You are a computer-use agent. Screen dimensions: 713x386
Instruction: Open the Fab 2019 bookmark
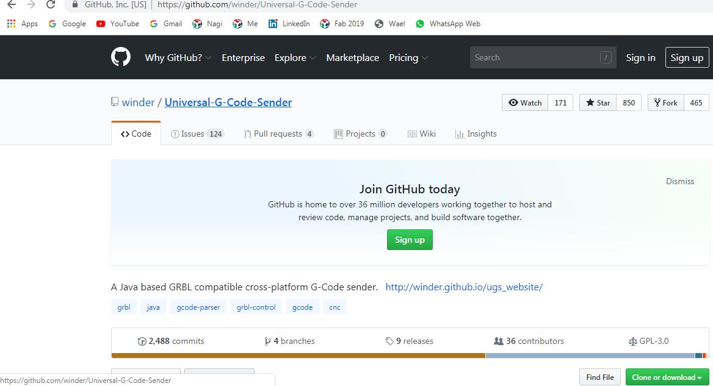tap(341, 24)
